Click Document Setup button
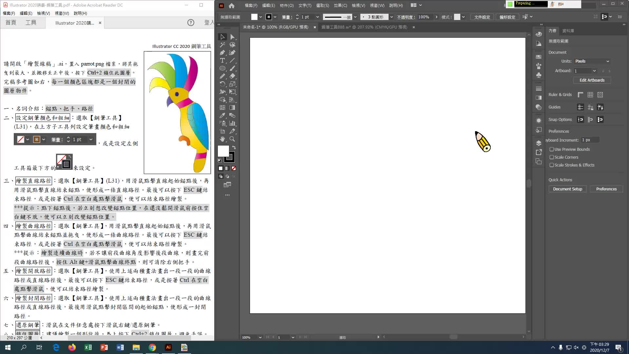629x354 pixels. point(567,189)
